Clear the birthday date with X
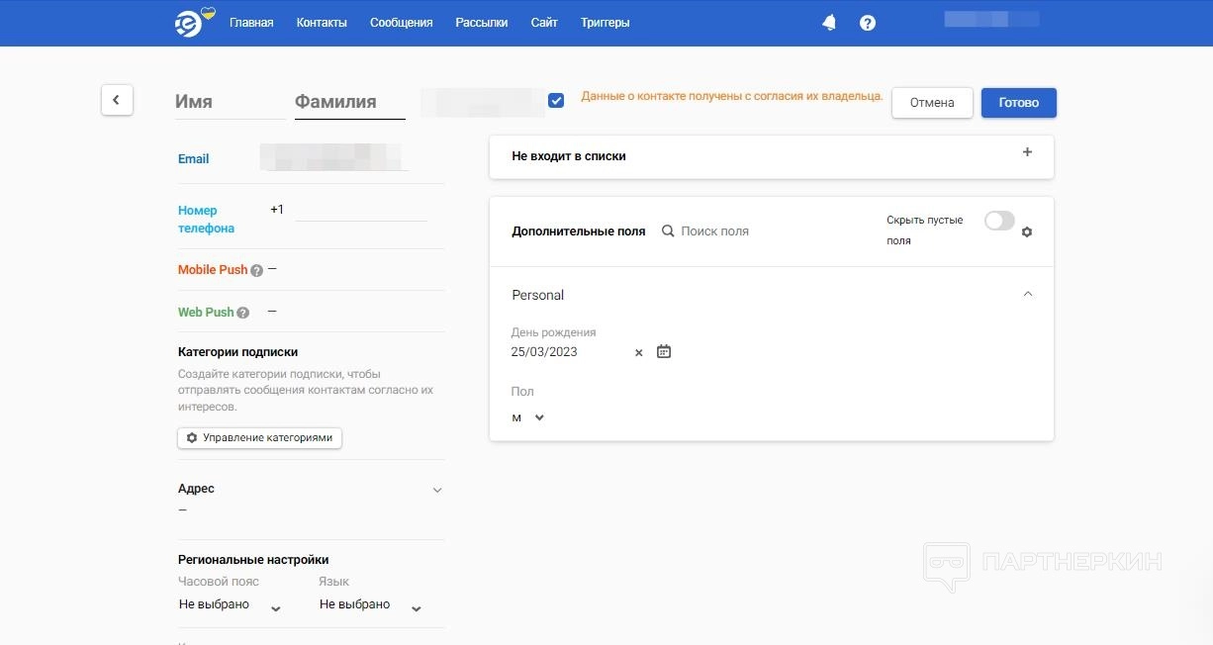Viewport: 1213px width, 645px height. 638,352
